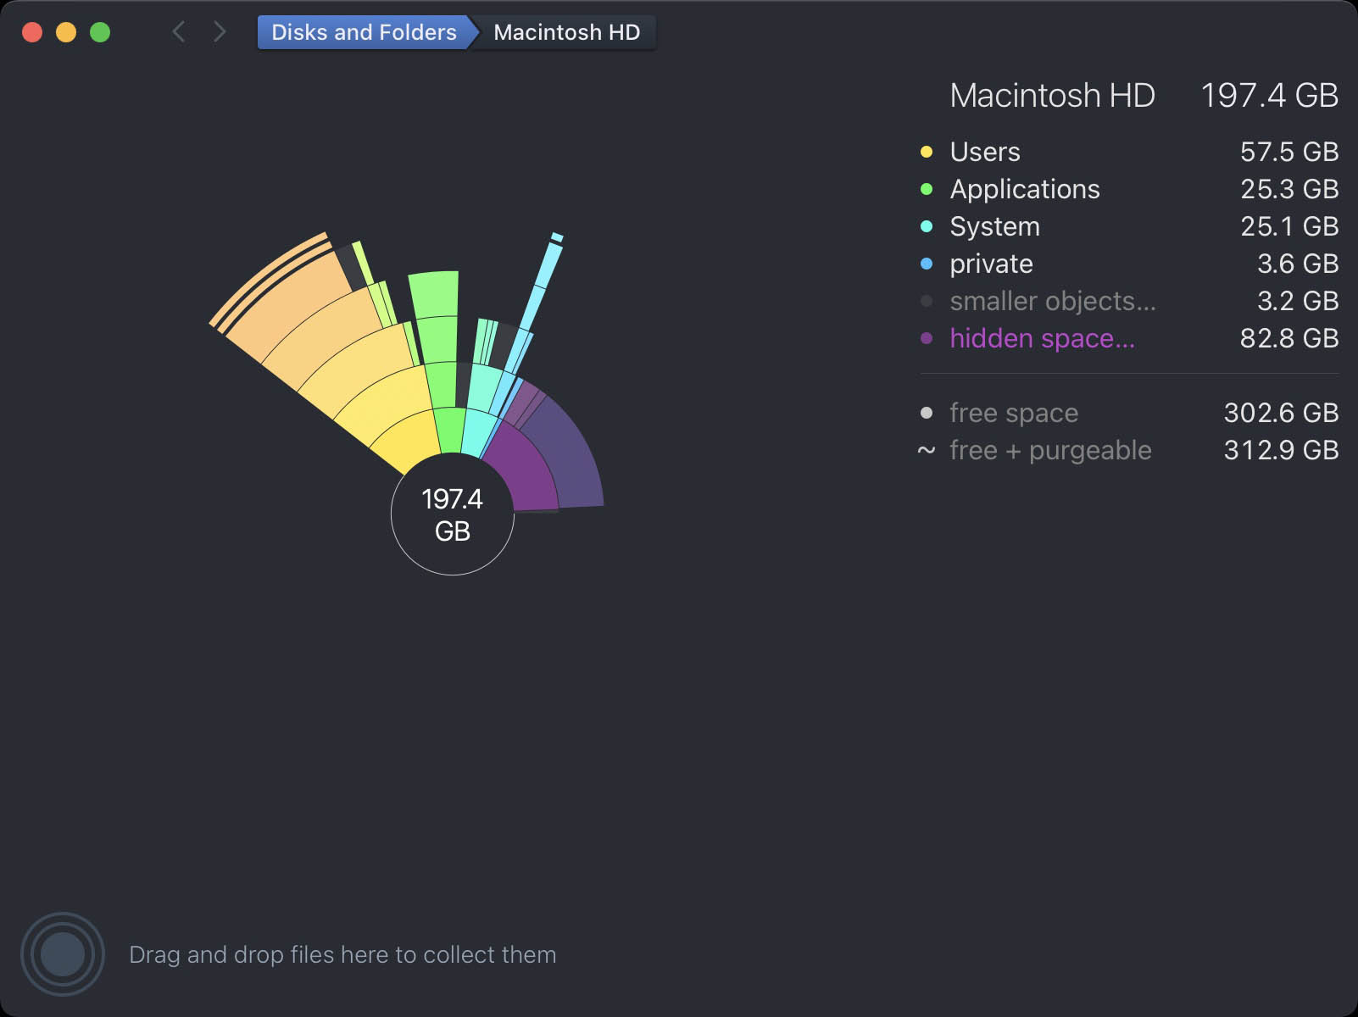Select the Macintosh HD breadcrumb
This screenshot has width=1358, height=1017.
click(566, 32)
